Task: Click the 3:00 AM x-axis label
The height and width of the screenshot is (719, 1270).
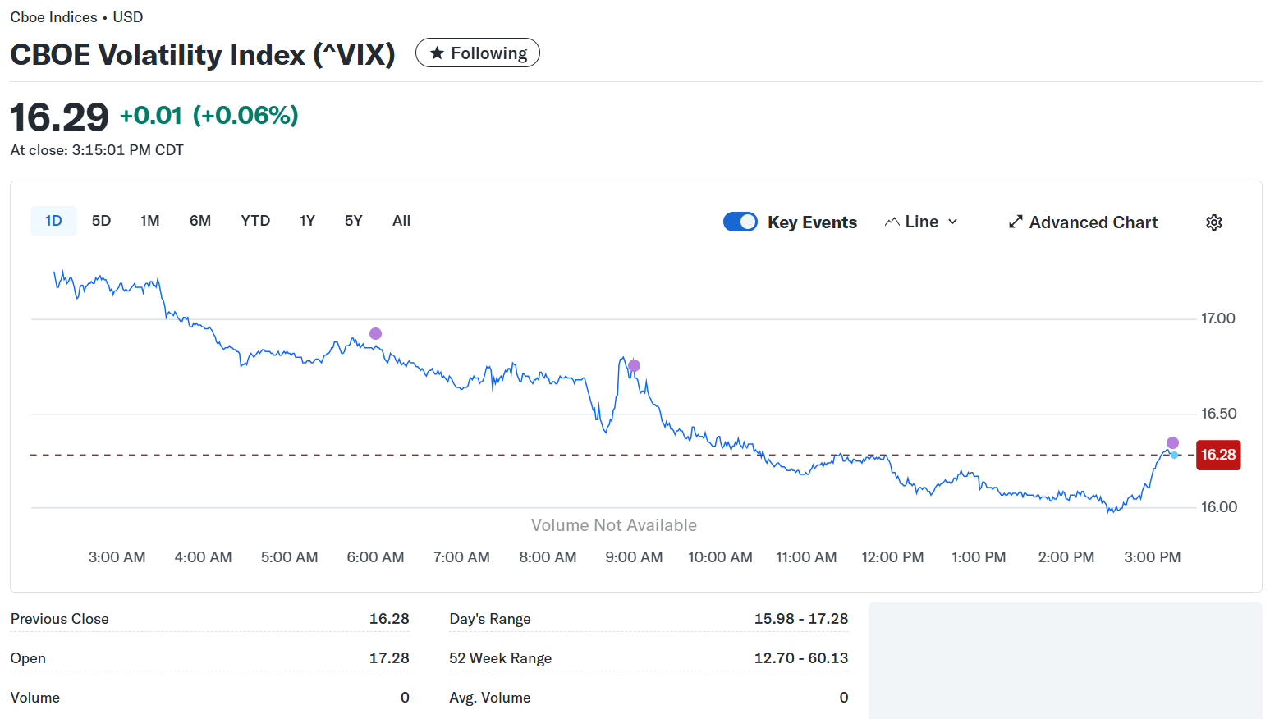Action: pos(117,557)
